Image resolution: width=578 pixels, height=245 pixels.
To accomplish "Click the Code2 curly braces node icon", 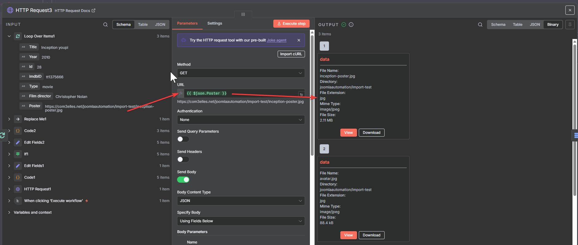I will (18, 131).
